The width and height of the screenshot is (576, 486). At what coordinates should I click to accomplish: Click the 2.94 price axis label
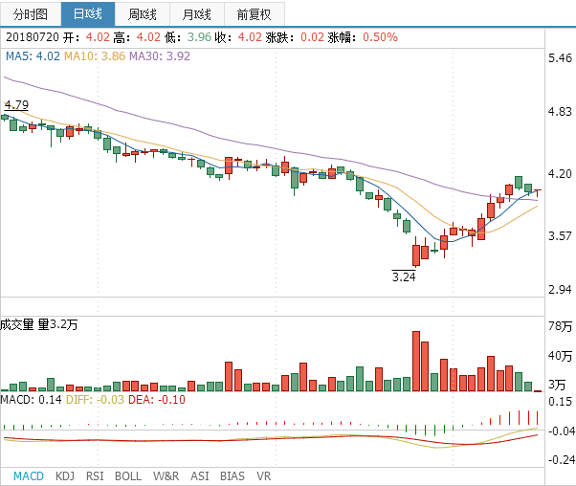pyautogui.click(x=560, y=290)
